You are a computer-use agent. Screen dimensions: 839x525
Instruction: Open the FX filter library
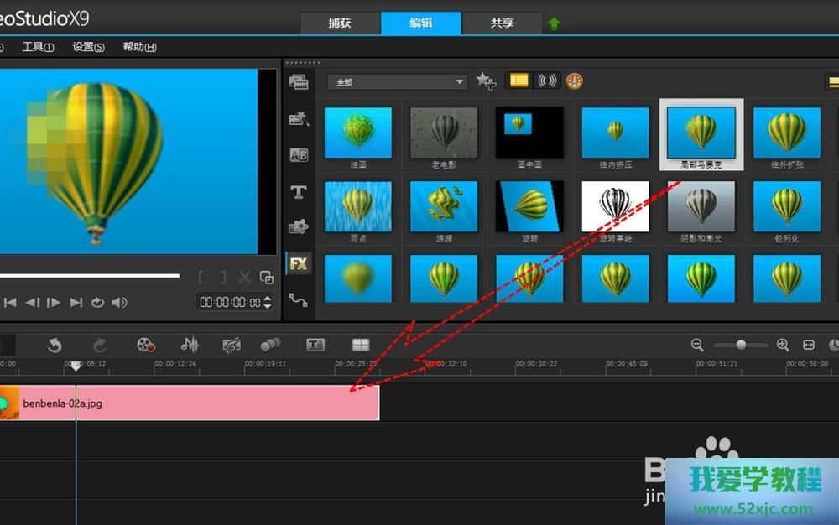pyautogui.click(x=298, y=263)
